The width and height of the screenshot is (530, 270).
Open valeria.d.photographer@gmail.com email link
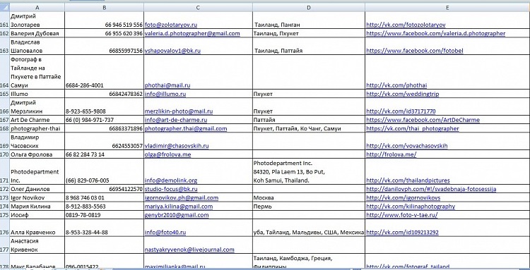pos(192,33)
